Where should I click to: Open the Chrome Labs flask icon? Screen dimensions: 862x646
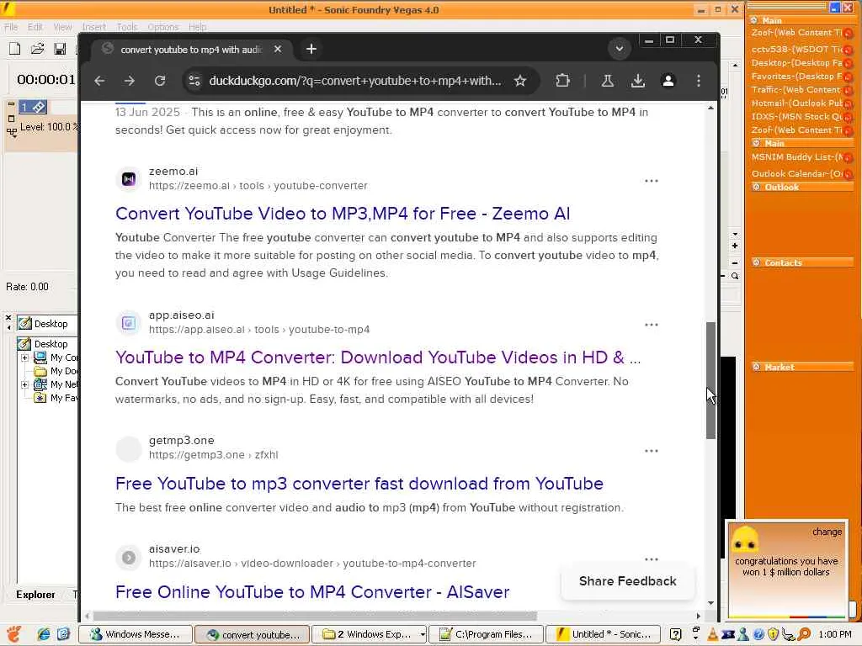608,81
